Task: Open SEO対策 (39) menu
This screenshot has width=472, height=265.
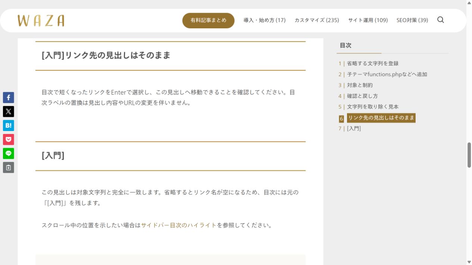Action: (x=412, y=20)
